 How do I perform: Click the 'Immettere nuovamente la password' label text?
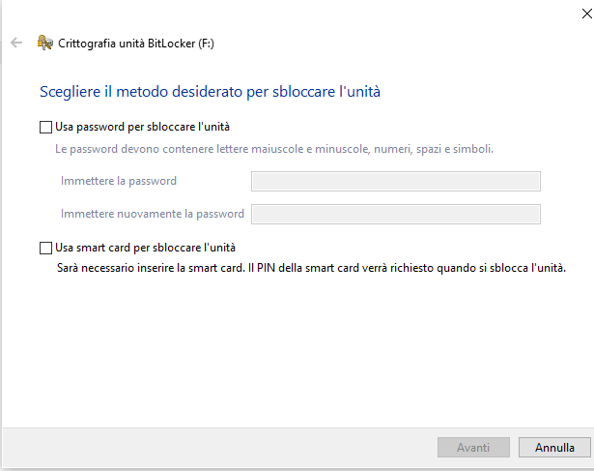pyautogui.click(x=153, y=214)
